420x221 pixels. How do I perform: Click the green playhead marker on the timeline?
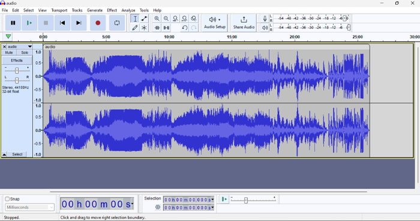click(8, 36)
